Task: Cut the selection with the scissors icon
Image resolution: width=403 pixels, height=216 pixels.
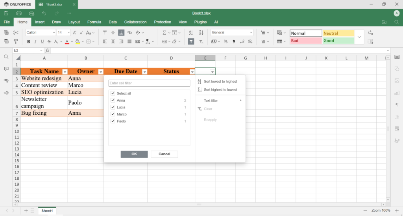Action: click(x=16, y=32)
